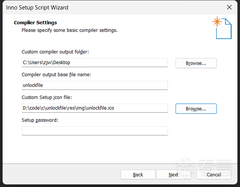Click the 'Custom compiler output folder' label
The height and width of the screenshot is (187, 240).
[x=55, y=52]
